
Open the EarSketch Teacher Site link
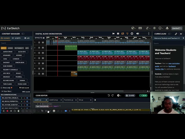(165, 68)
